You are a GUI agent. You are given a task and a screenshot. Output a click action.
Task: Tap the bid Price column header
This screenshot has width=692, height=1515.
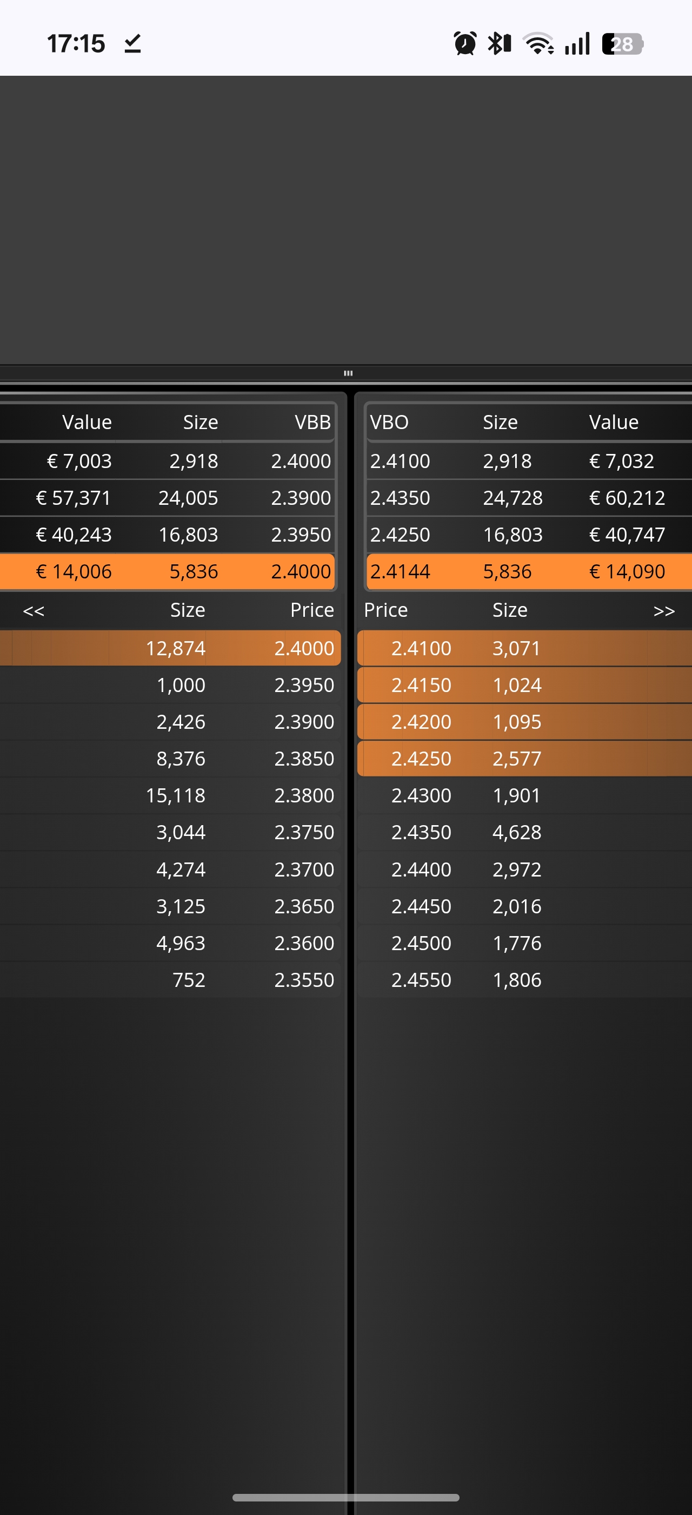point(312,610)
